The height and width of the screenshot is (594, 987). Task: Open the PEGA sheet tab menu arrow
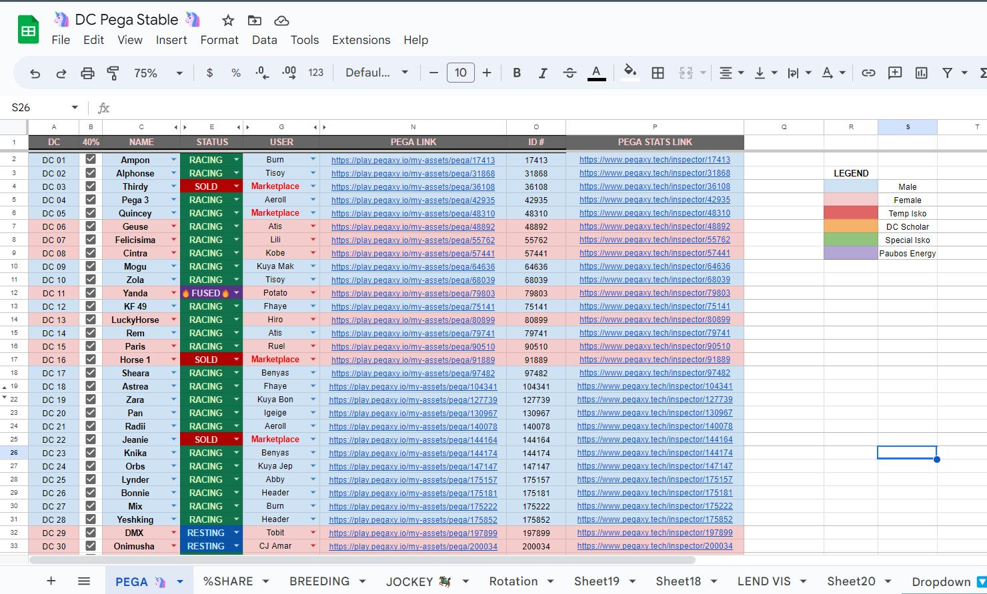(x=180, y=582)
